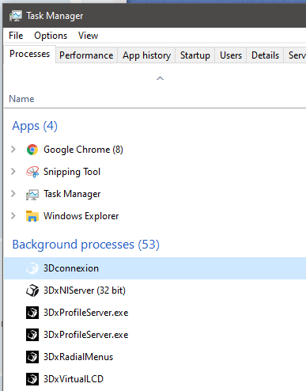Select the Snipping Tool row text
This screenshot has width=306, height=391.
(x=72, y=172)
